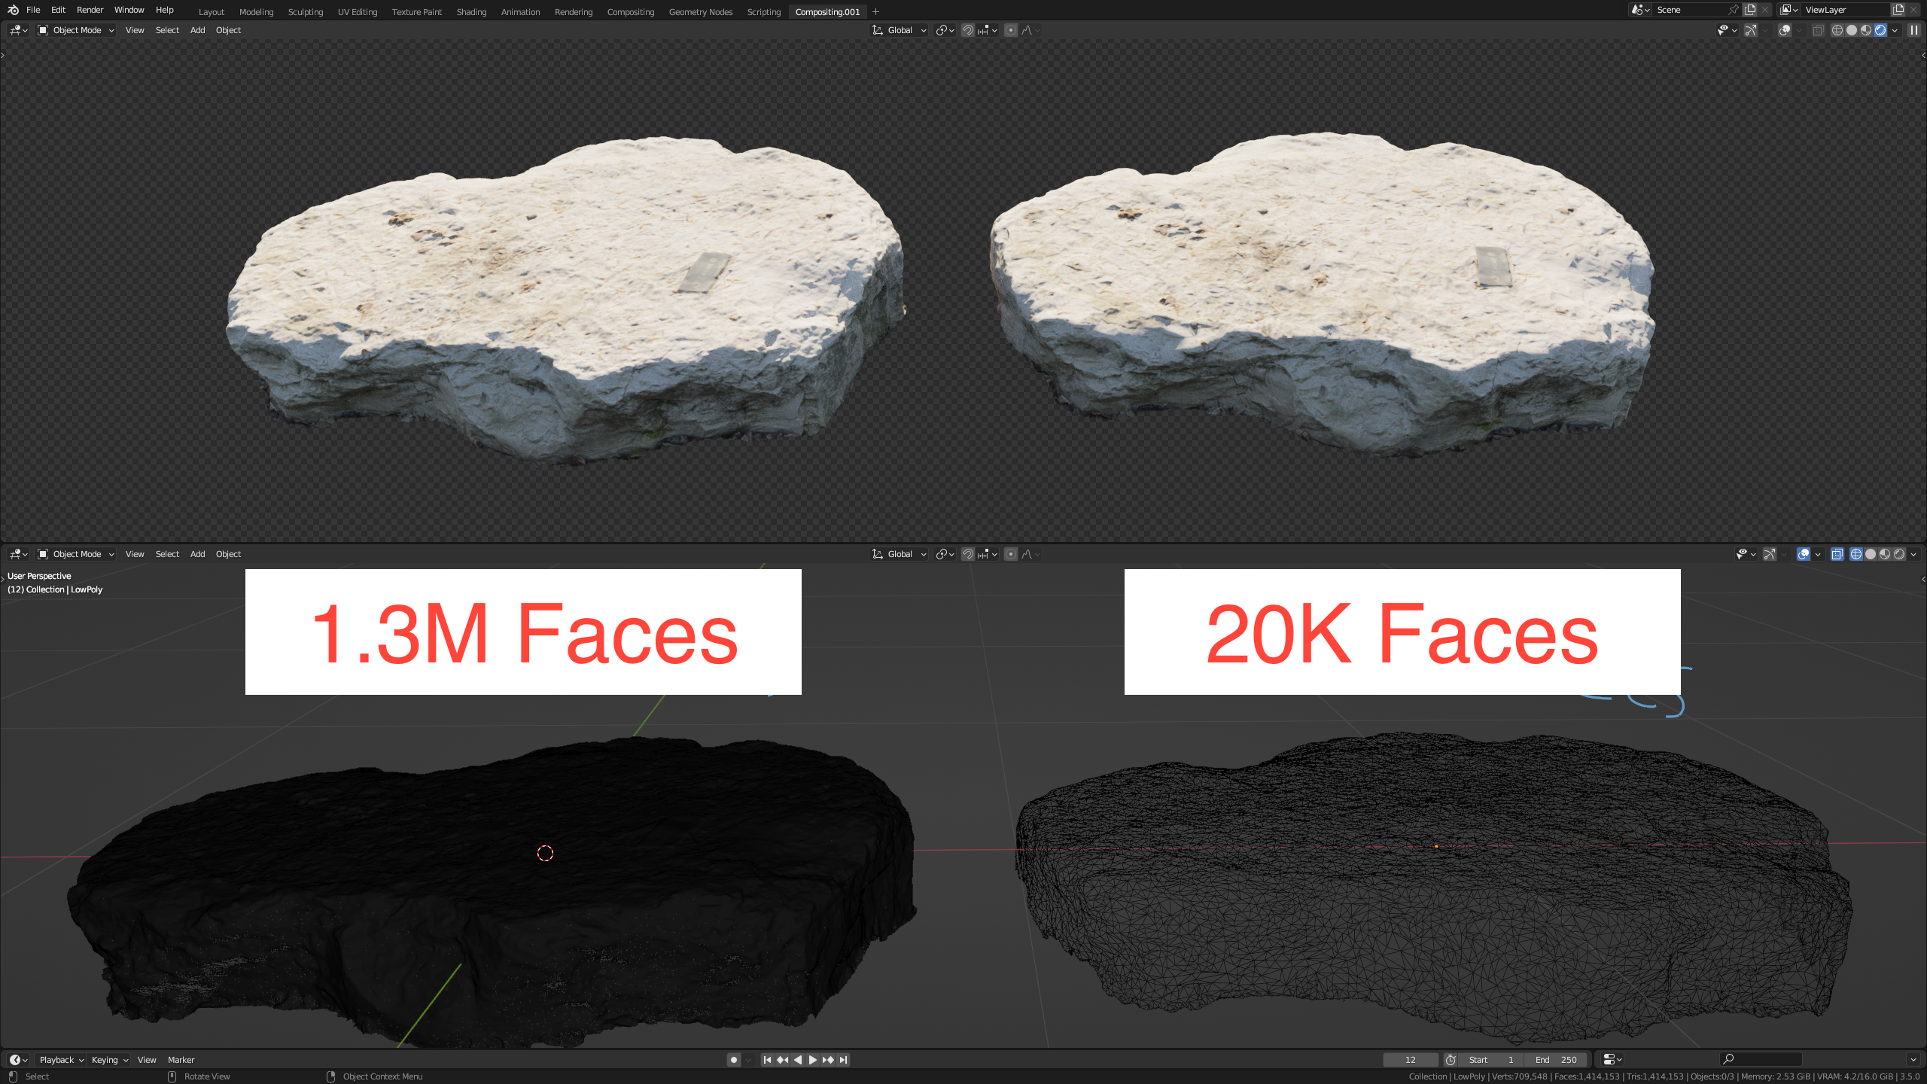Toggle gizmos in bottom viewport
Screen dimensions: 1927x1084
pos(1770,554)
